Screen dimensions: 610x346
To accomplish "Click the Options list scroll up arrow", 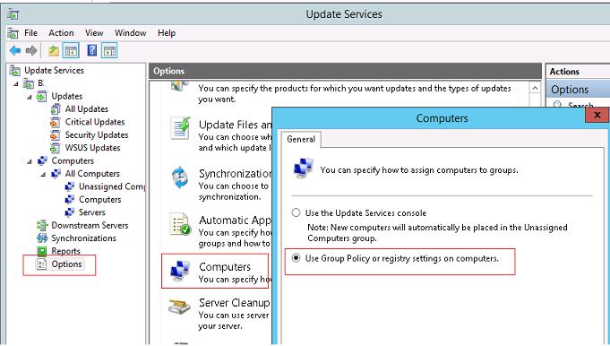I will [x=535, y=89].
